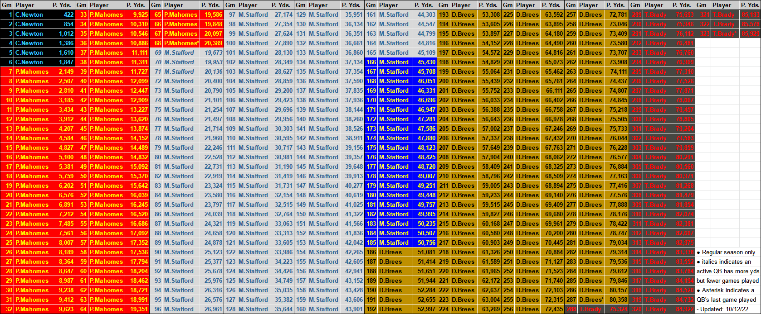Select the italic 19,673 yards cell

pyautogui.click(x=211, y=52)
